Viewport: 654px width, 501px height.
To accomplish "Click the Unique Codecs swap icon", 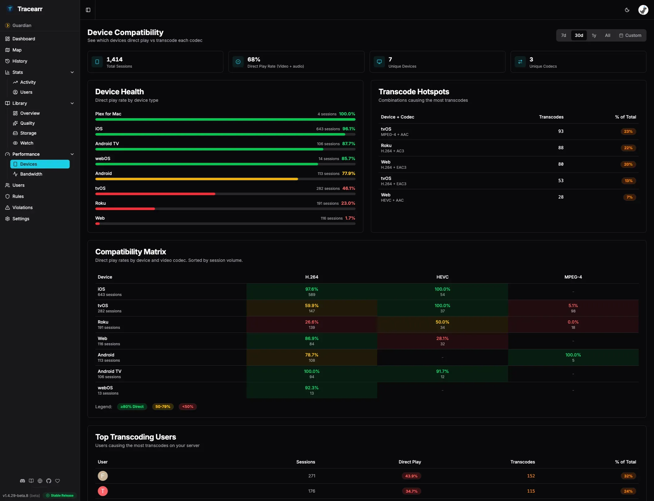I will pos(520,62).
